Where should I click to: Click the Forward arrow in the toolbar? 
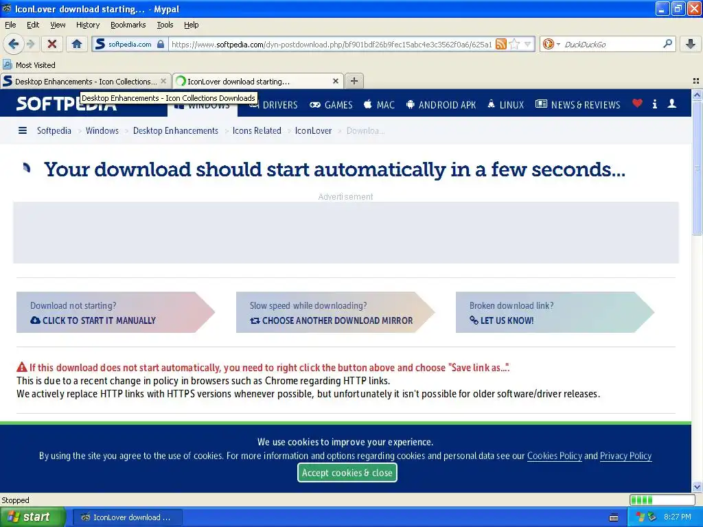tap(30, 44)
